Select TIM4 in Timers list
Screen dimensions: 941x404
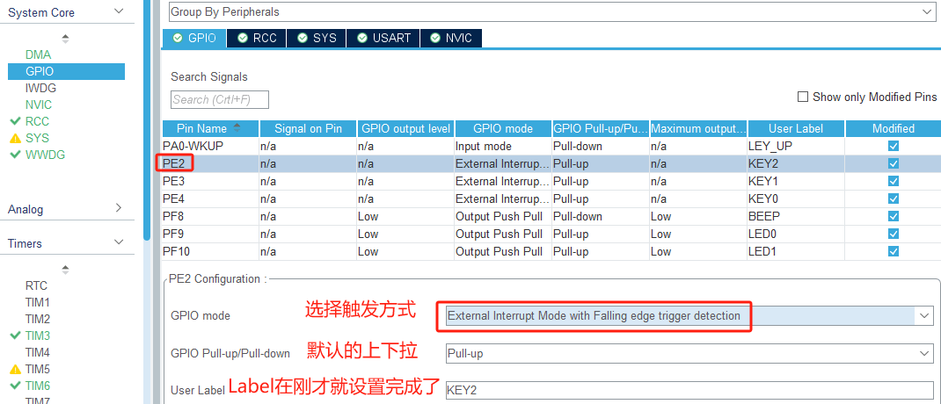37,352
